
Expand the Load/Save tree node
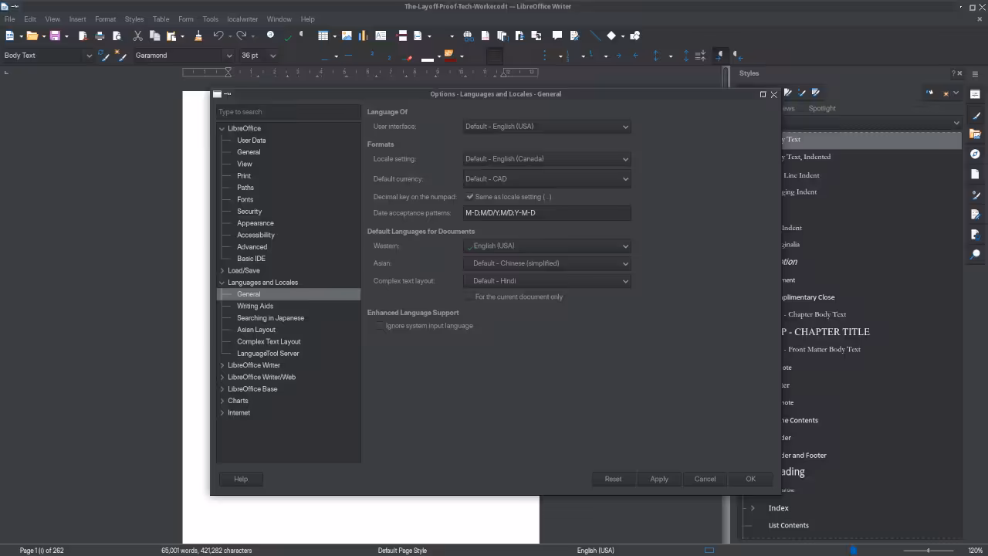pos(222,270)
